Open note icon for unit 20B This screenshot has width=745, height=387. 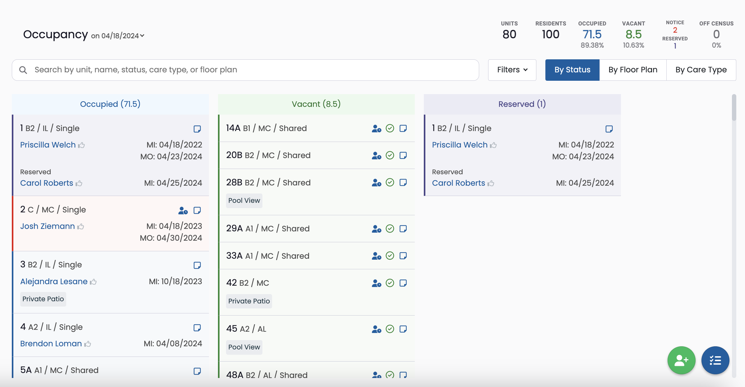[x=403, y=155]
